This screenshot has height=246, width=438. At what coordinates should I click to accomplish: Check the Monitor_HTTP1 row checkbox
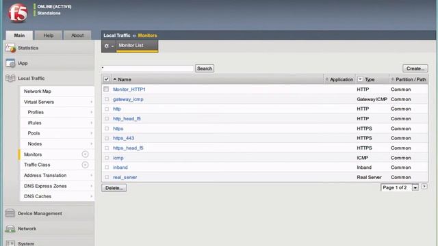click(x=106, y=89)
